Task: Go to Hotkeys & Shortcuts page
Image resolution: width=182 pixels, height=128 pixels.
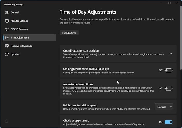Action: 21,46
